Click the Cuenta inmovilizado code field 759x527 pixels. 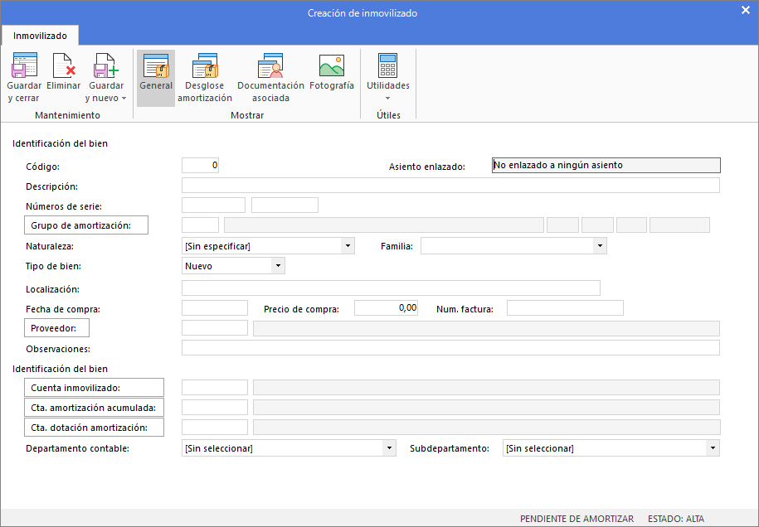tap(215, 387)
